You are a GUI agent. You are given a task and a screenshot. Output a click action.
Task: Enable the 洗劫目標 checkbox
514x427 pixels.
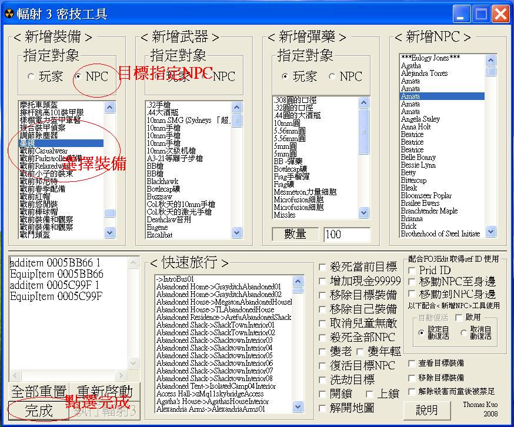pyautogui.click(x=322, y=380)
